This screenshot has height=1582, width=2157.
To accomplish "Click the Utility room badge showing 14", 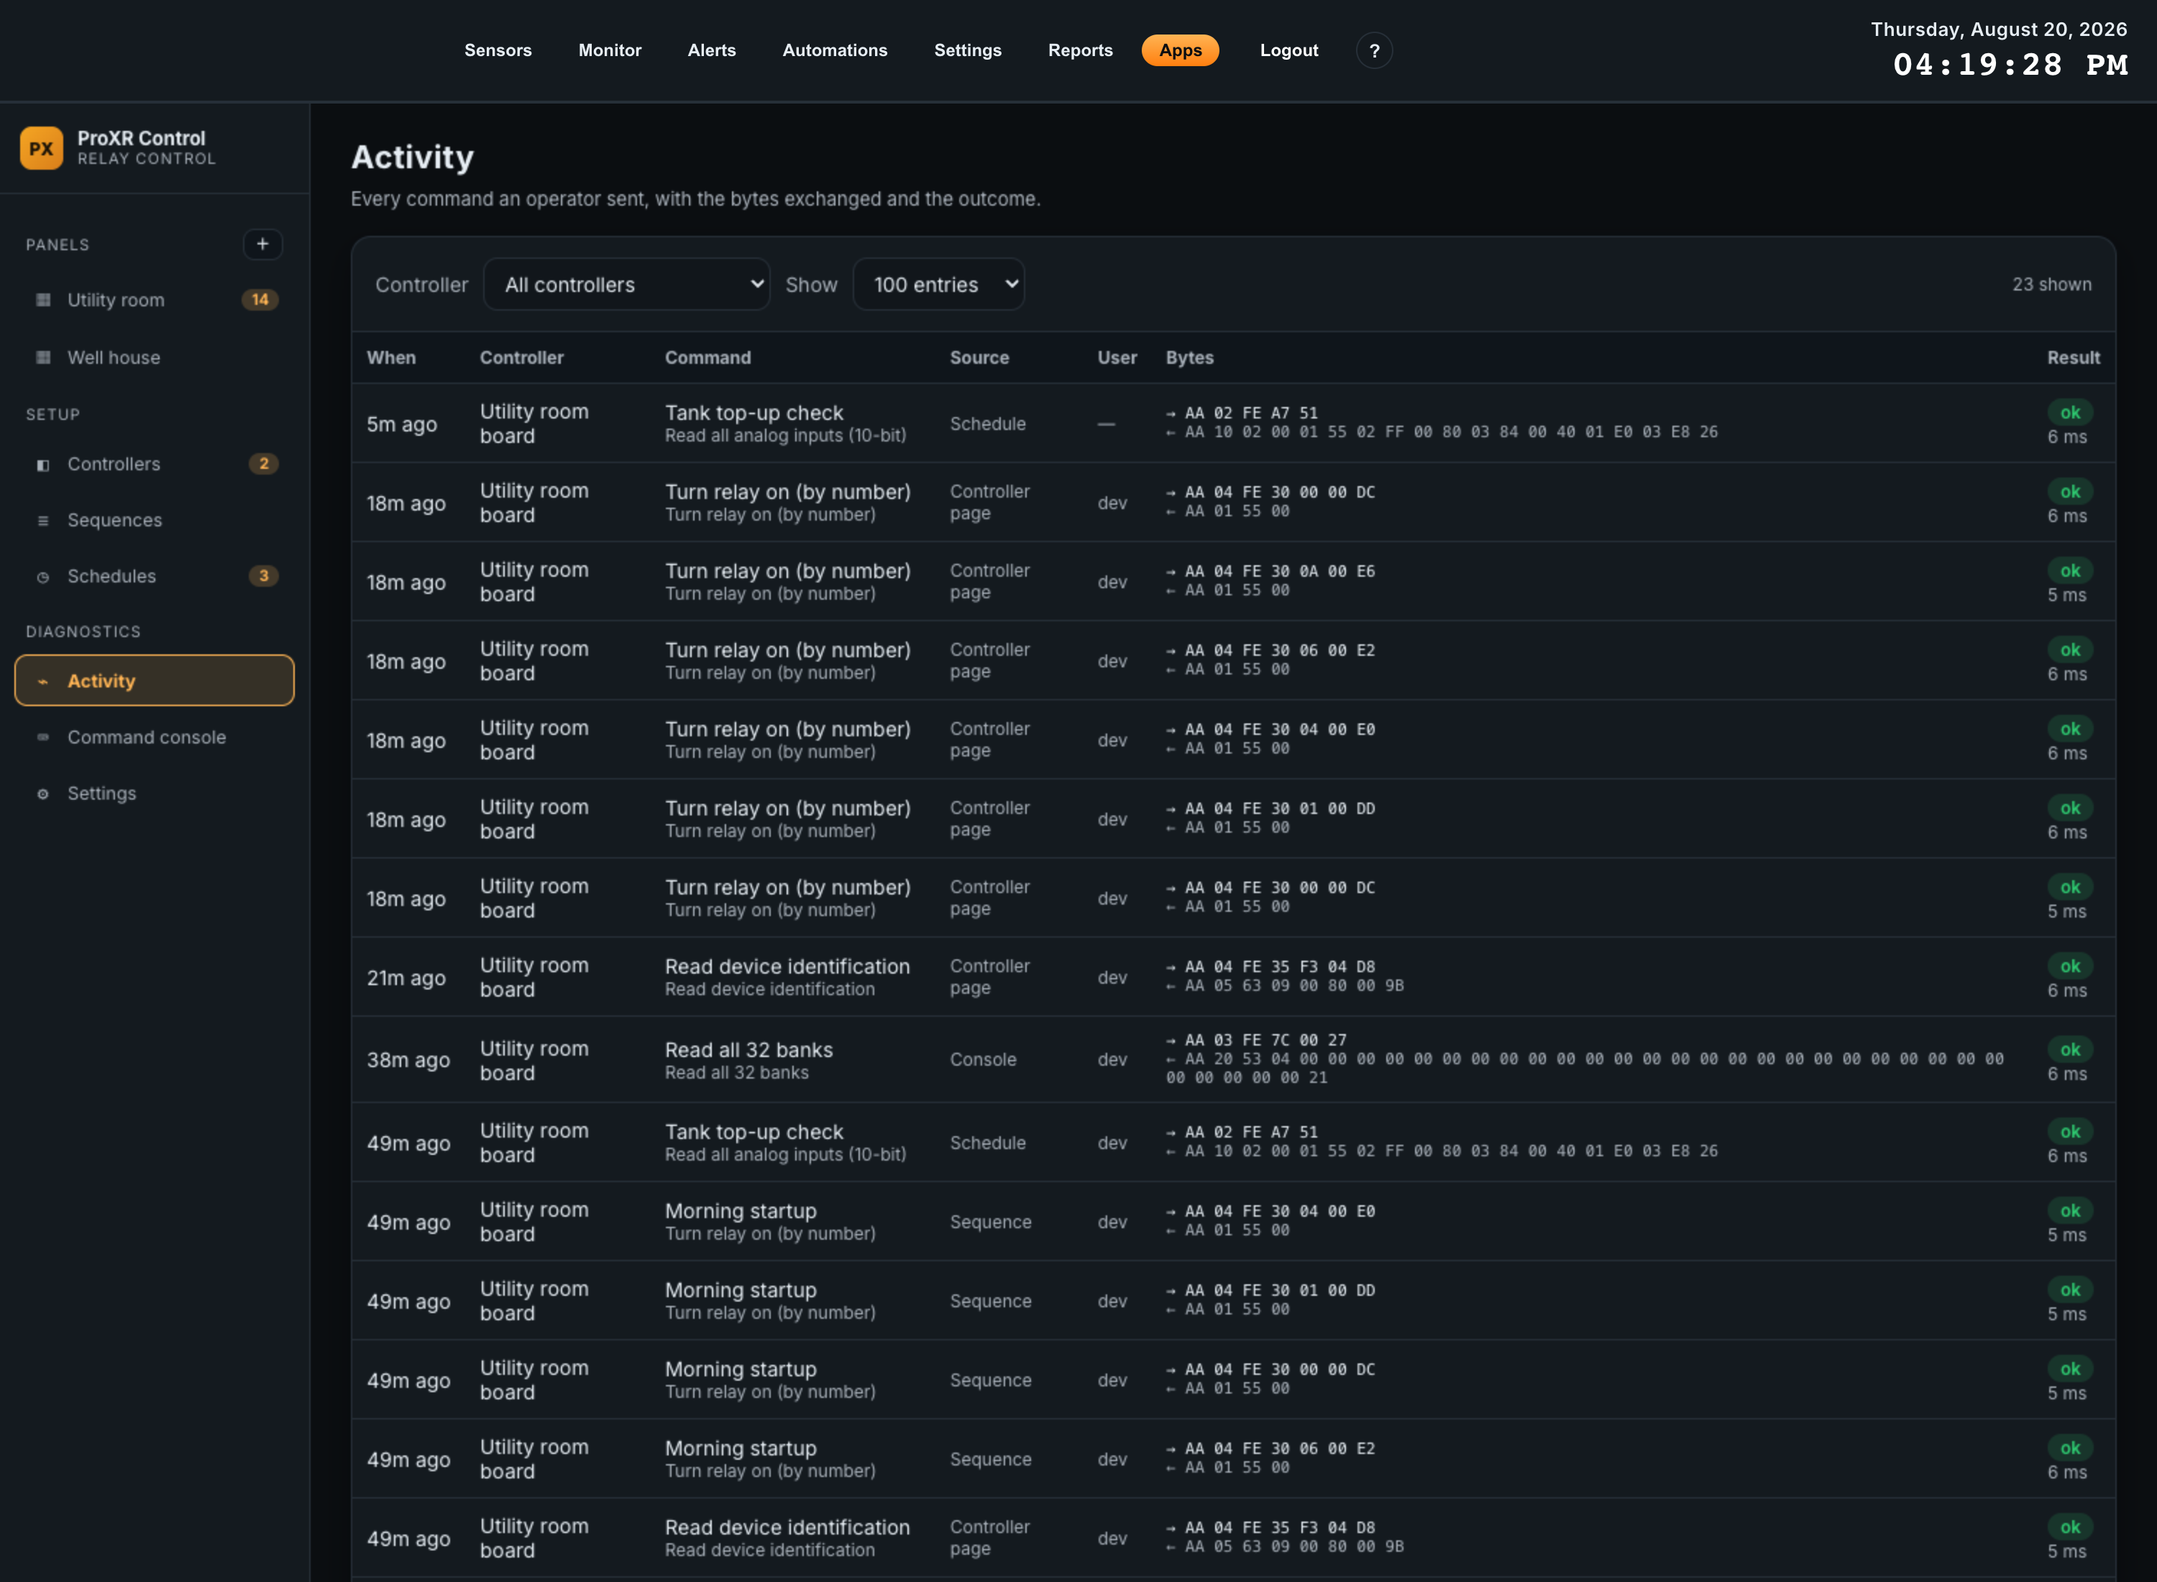I will [x=260, y=300].
